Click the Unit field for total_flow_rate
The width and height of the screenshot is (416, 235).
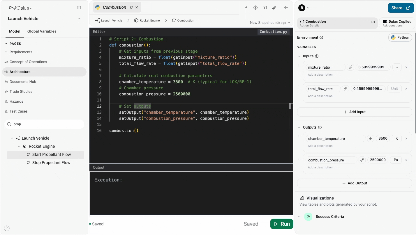(394, 89)
